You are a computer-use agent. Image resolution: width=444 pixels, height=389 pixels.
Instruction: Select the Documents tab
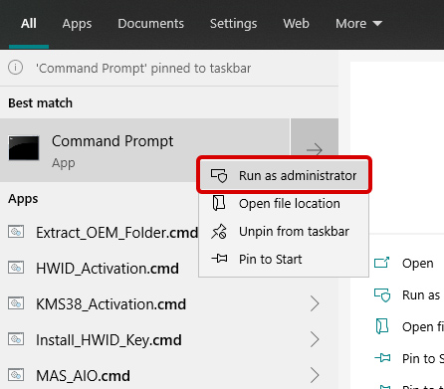(x=150, y=24)
